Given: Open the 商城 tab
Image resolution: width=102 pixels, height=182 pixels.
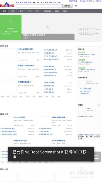Looking at the screenshot, I should click(57, 11).
